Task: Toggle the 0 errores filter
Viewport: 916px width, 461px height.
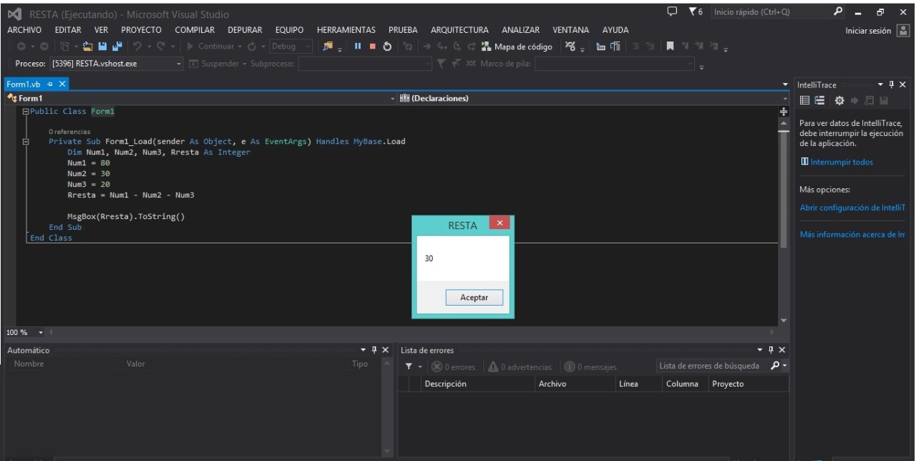Action: coord(454,367)
